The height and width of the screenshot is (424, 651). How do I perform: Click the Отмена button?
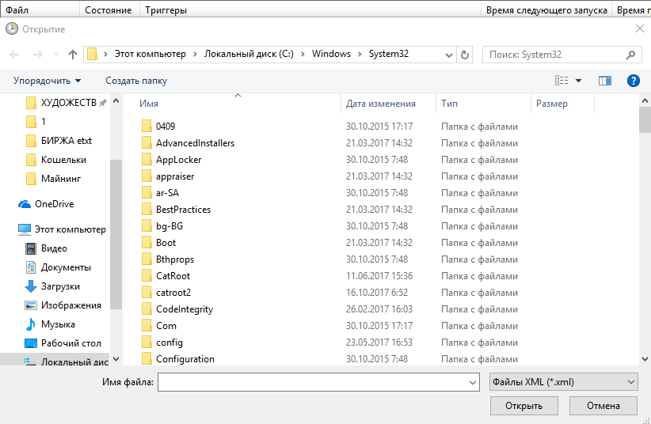tap(603, 405)
